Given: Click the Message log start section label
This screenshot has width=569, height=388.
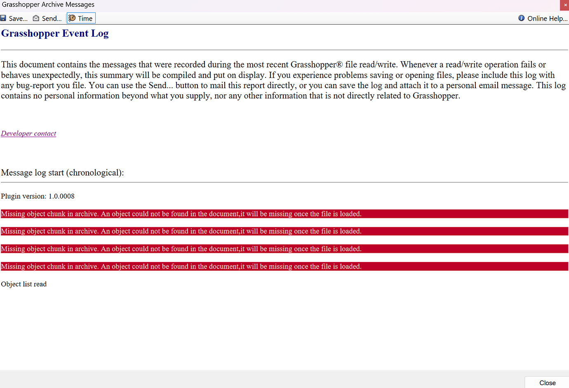Looking at the screenshot, I should (x=63, y=173).
